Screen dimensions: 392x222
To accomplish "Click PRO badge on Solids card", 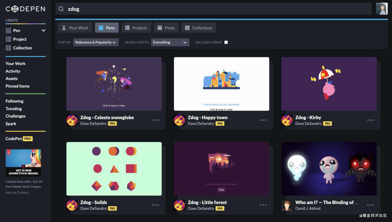I will coord(112,208).
